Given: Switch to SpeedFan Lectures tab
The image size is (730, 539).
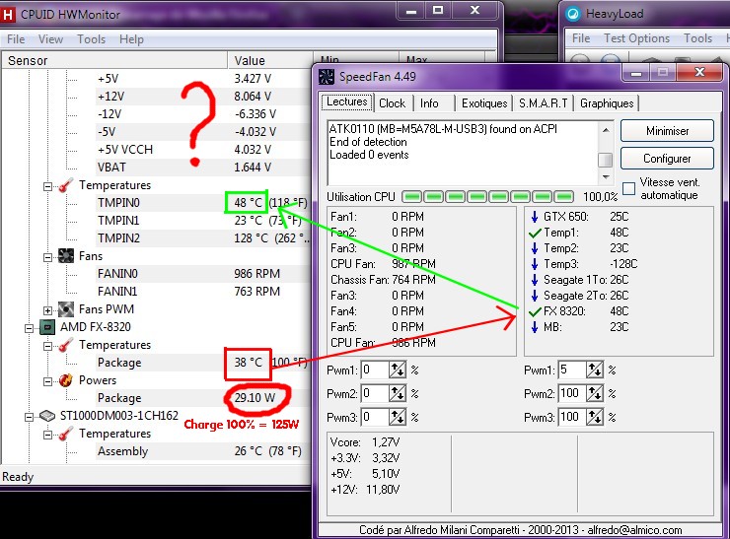Looking at the screenshot, I should 347,101.
